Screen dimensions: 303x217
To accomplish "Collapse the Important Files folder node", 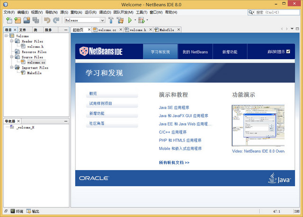I will click(x=11, y=67).
